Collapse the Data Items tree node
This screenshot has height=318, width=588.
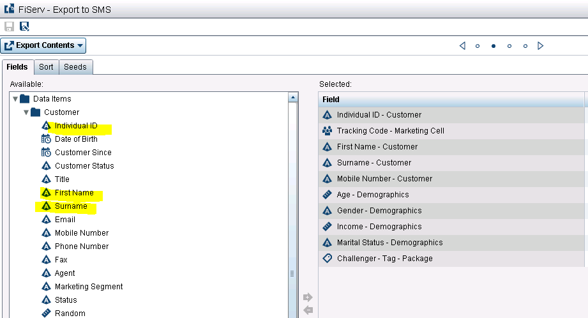(15, 99)
